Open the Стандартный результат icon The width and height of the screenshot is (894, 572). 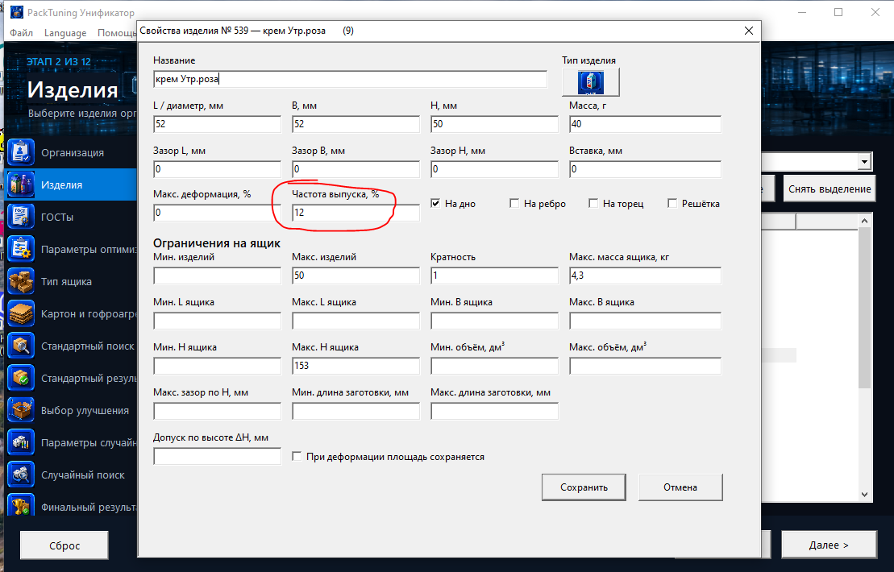click(x=21, y=379)
